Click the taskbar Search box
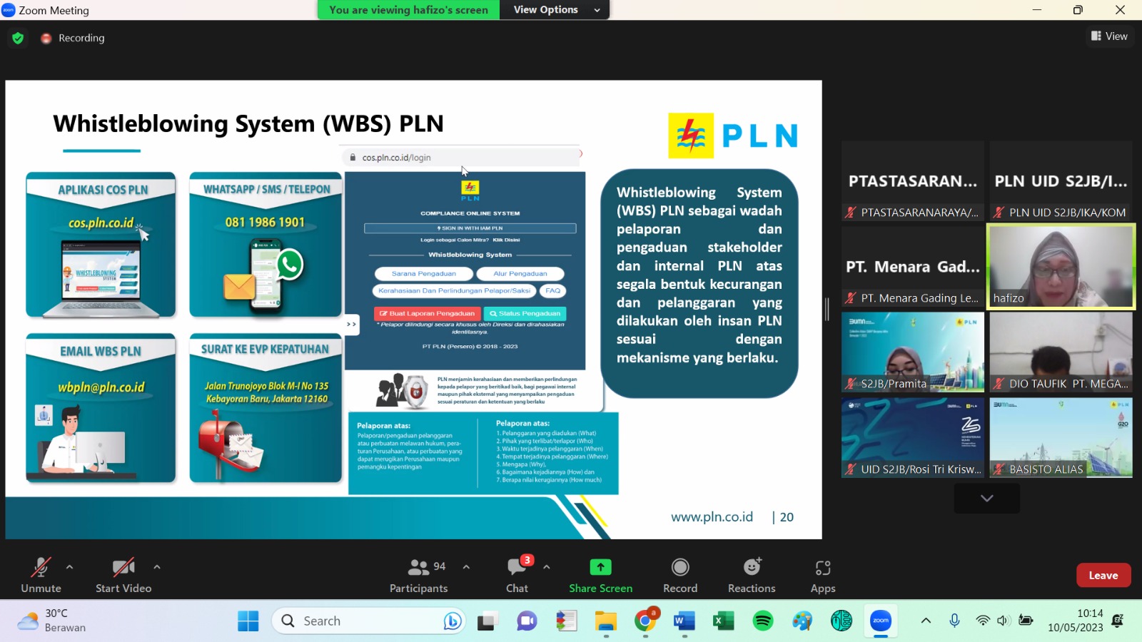 click(369, 621)
